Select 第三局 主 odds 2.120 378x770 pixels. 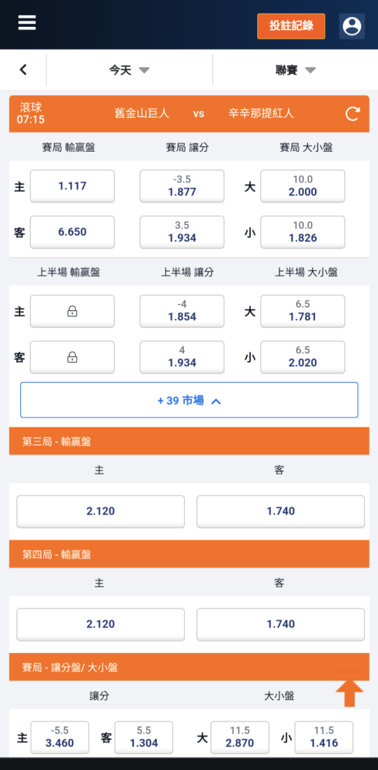[x=101, y=511]
